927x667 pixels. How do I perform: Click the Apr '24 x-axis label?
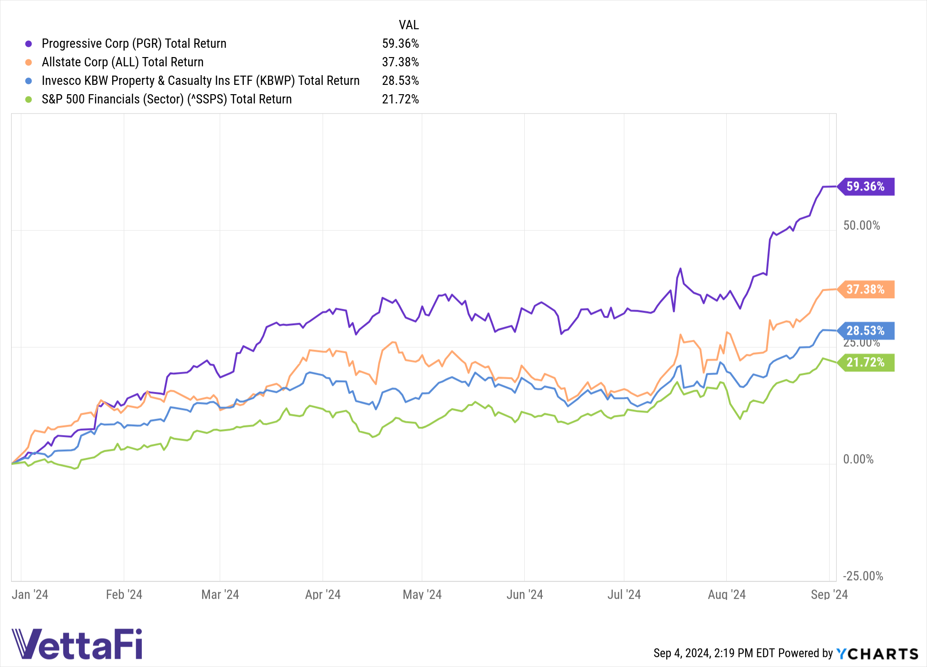pos(323,595)
